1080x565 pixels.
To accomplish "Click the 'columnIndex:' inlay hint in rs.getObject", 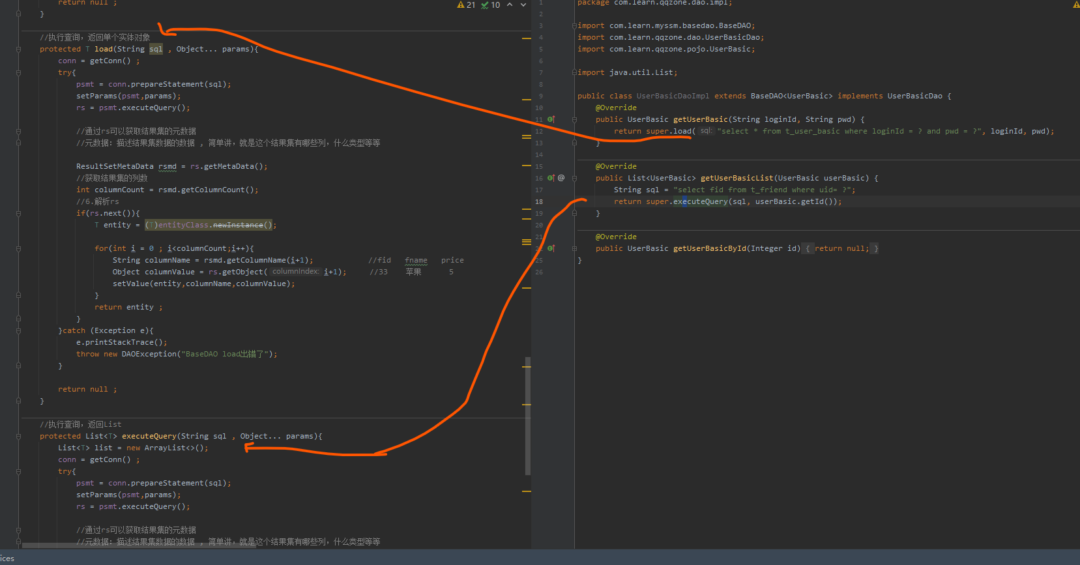I will point(295,272).
